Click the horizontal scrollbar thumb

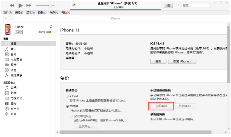click(135, 132)
